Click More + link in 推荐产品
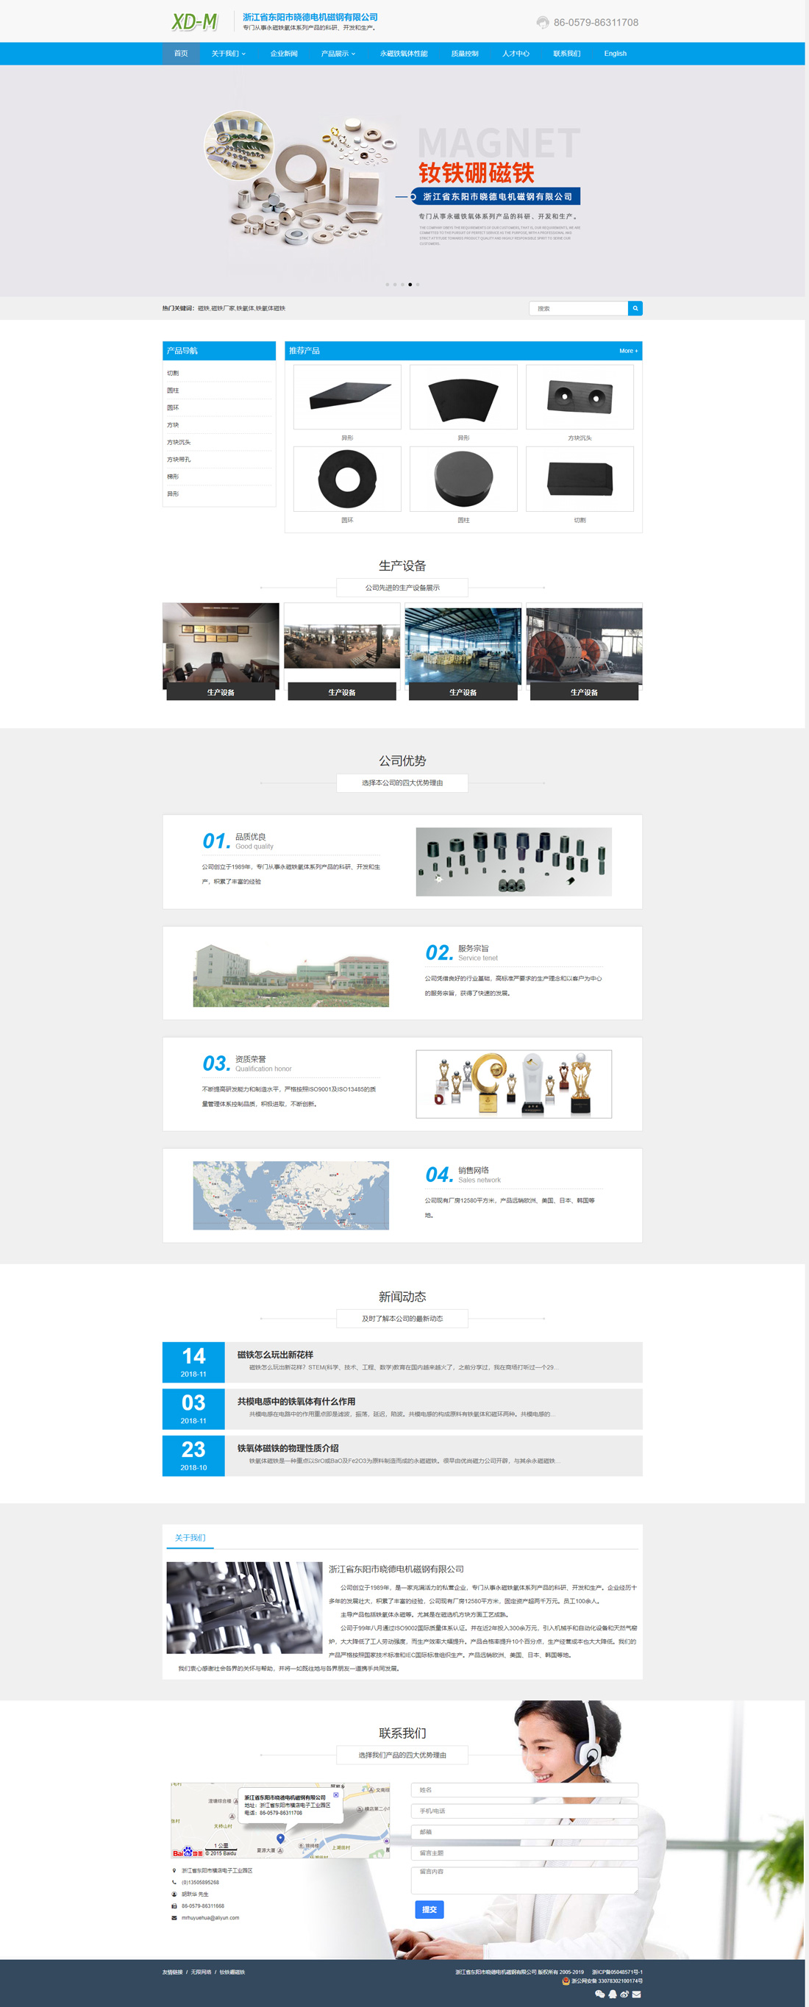 [628, 352]
